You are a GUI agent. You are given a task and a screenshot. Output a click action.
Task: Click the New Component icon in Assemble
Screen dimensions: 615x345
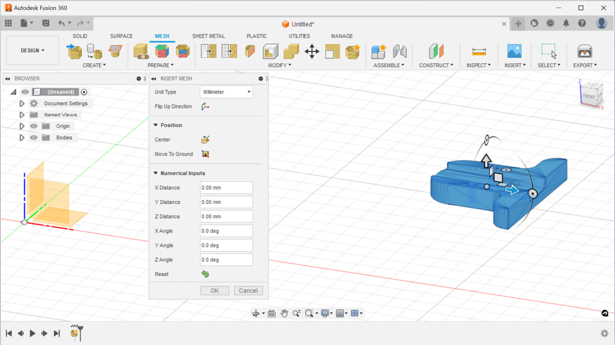(379, 51)
